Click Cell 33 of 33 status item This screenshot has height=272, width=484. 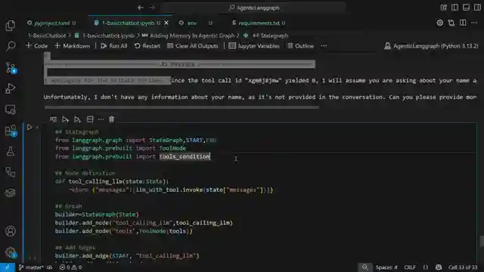(x=463, y=267)
